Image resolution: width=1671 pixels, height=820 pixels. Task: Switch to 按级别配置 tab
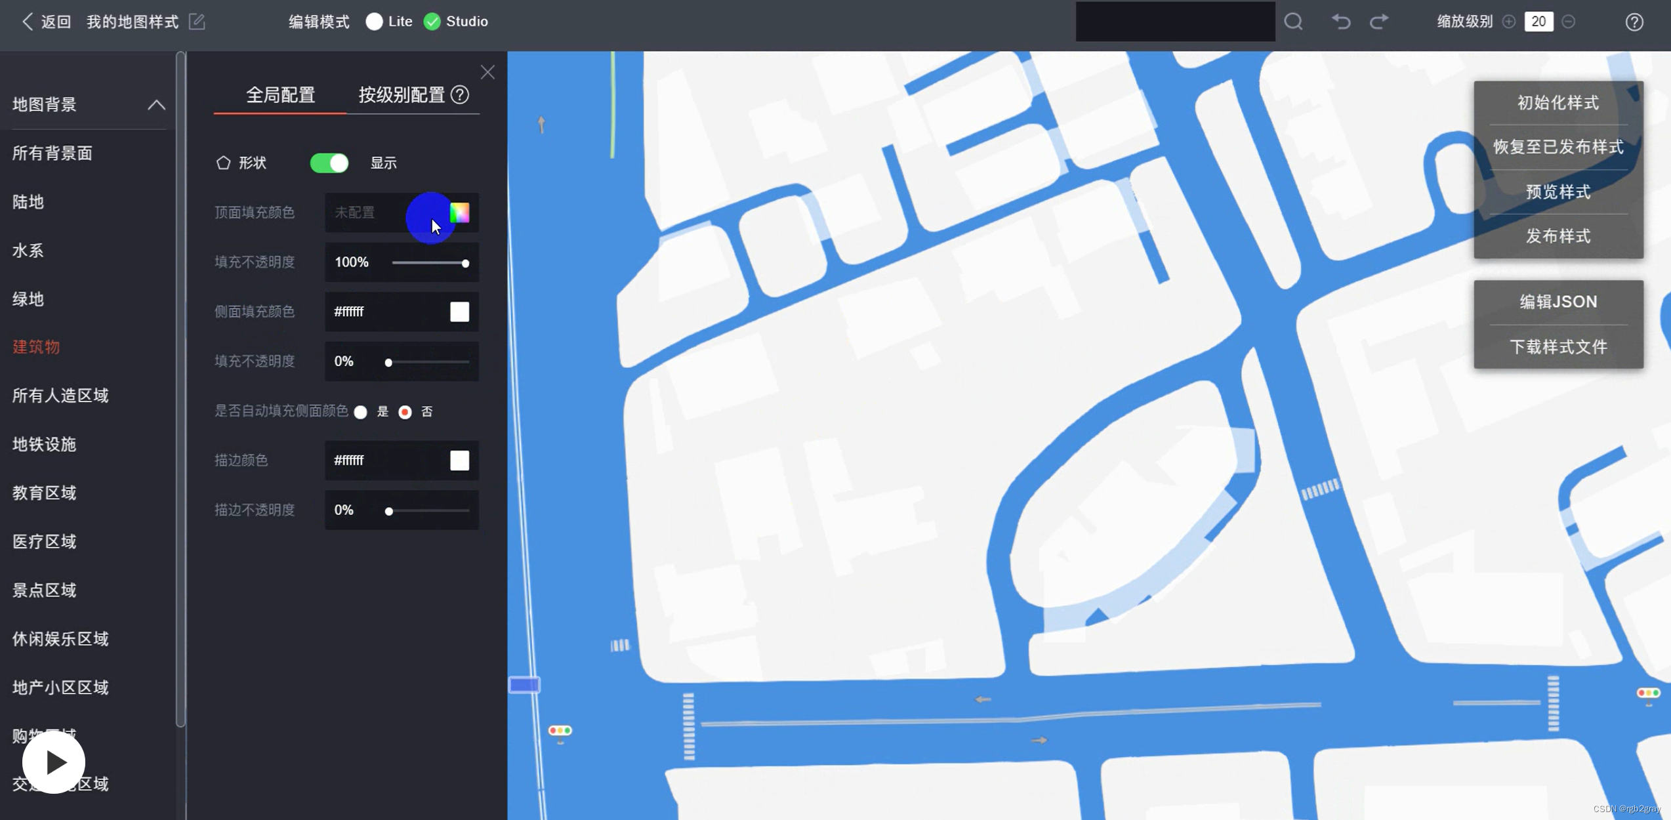click(x=402, y=95)
